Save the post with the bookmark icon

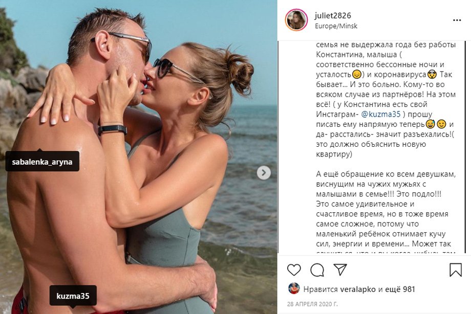pyautogui.click(x=455, y=270)
